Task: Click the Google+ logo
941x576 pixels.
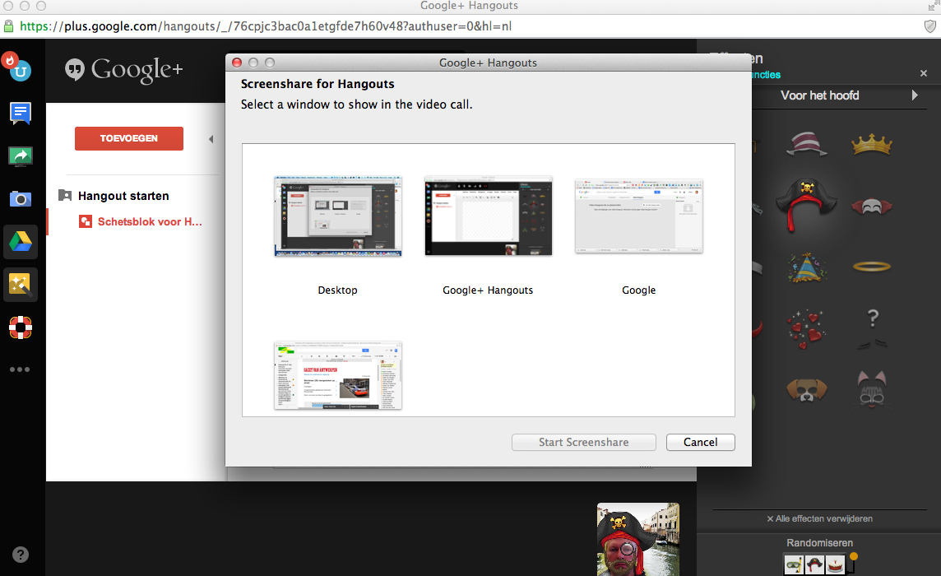Action: pyautogui.click(x=123, y=70)
